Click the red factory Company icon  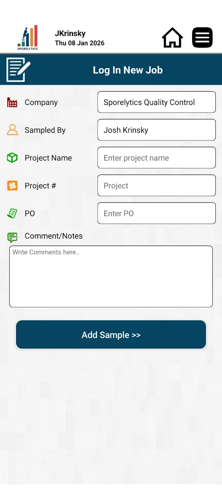(x=12, y=102)
